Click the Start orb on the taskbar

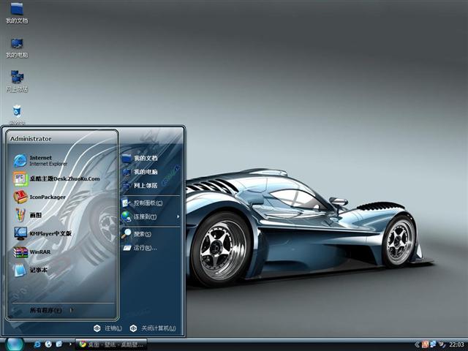[15, 343]
